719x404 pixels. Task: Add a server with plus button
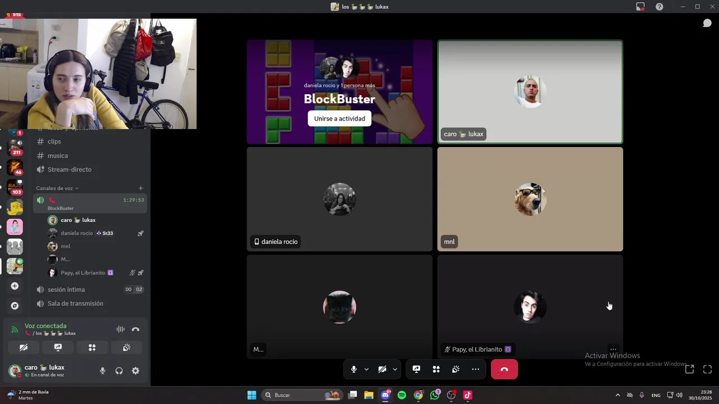point(15,286)
